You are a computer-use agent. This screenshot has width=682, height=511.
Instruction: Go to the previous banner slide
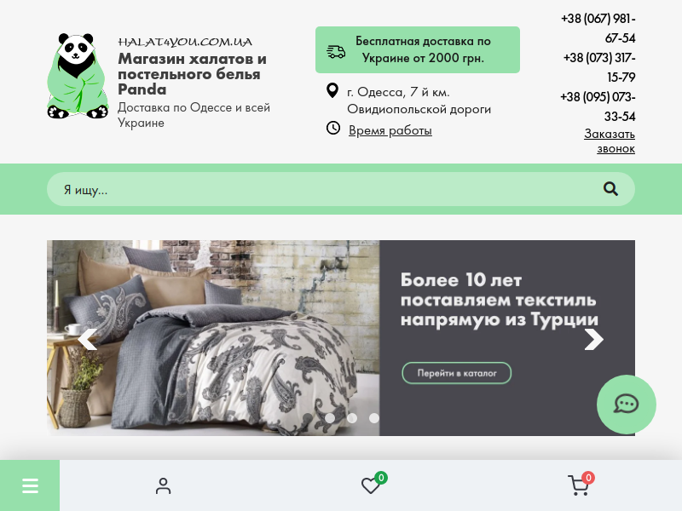point(88,339)
